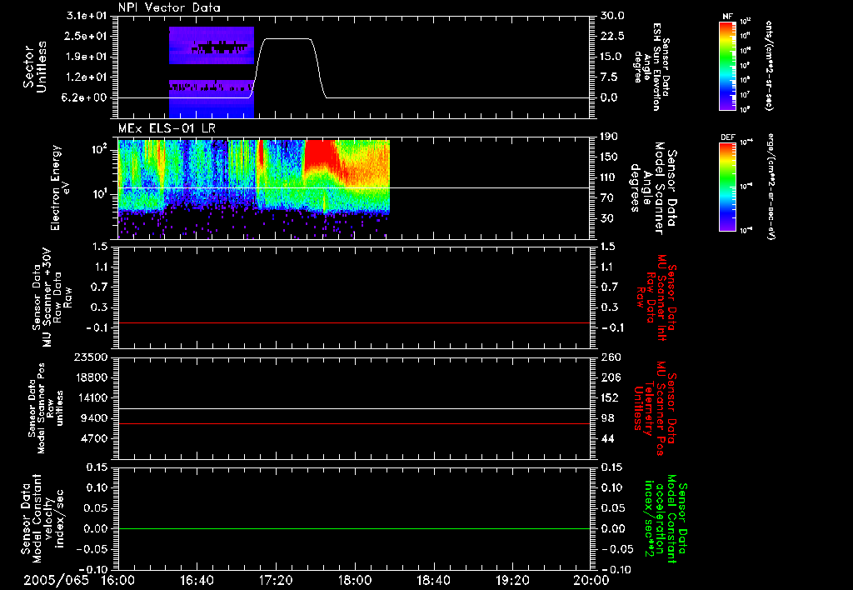
Task: Click the 17:20 time axis label
Action: (x=276, y=580)
